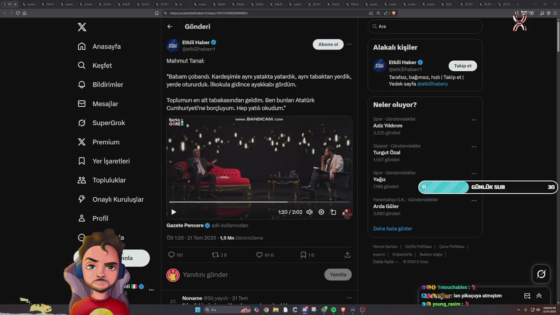Open new message compose icon
Image resolution: width=560 pixels, height=315 pixels.
527,296
